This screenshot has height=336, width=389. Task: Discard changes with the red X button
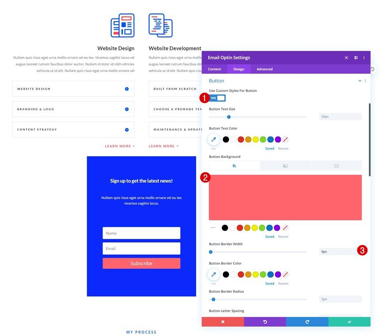[222, 321]
